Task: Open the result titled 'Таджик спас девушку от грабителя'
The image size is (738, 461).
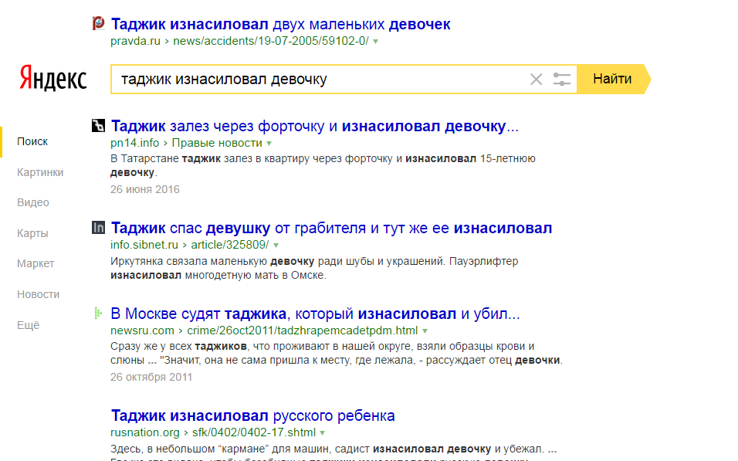Action: [331, 228]
